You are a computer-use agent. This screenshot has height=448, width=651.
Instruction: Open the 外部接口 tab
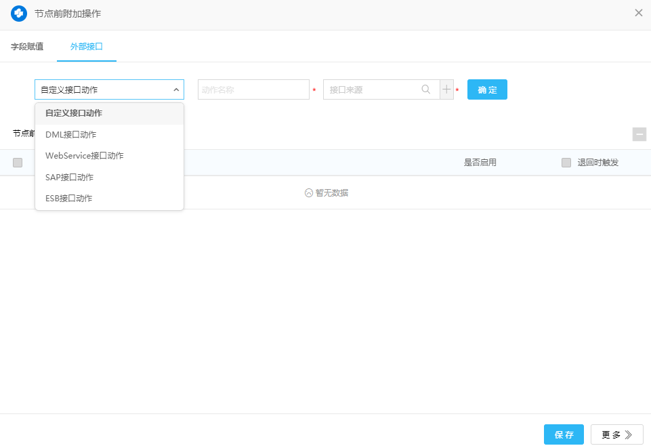click(87, 47)
